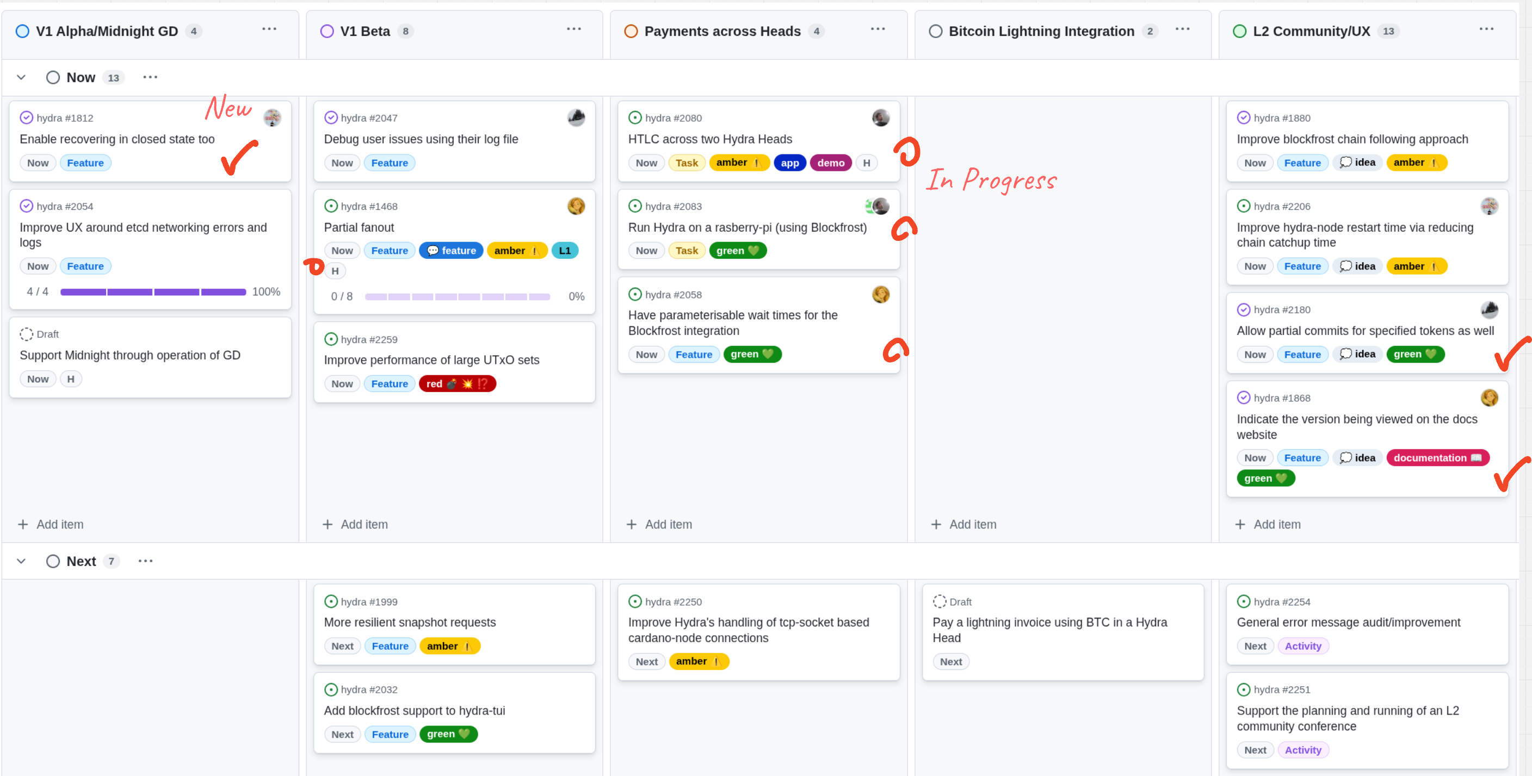Open Bitcoin Lightning Integration column menu
The height and width of the screenshot is (776, 1532).
click(1182, 29)
